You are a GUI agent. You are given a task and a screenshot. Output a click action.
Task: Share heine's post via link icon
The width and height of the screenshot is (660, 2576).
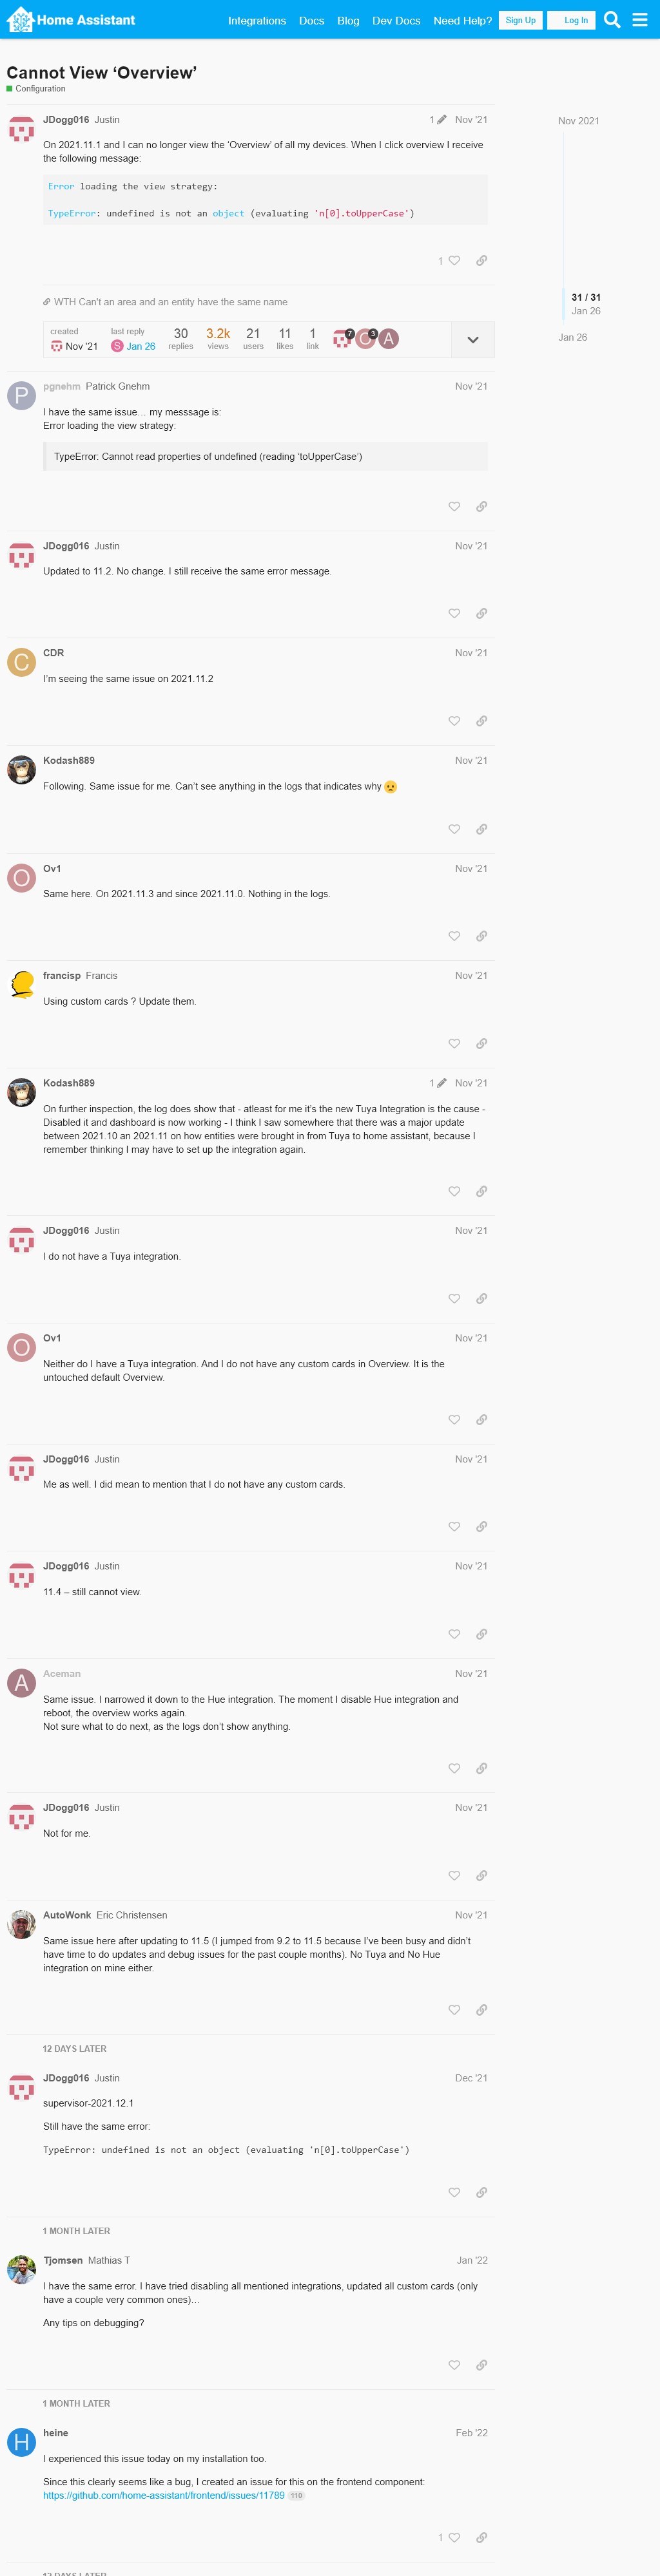coord(481,2537)
